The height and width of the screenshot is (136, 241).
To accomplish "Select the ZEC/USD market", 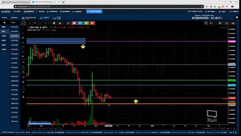I will point(15,117).
